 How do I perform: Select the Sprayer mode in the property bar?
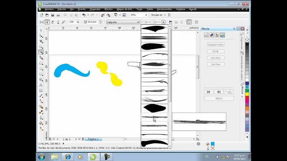(52, 22)
